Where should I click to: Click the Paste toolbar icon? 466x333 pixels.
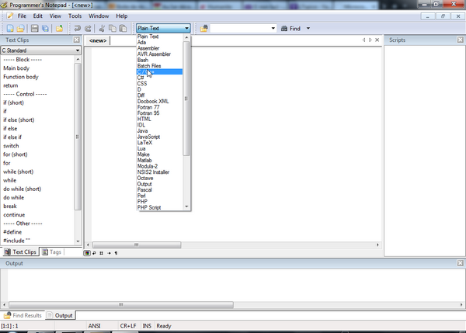(x=123, y=29)
